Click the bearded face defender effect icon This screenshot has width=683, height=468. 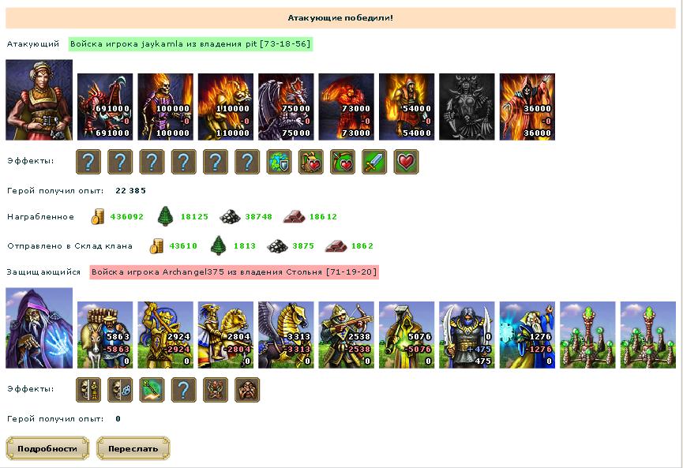click(247, 390)
